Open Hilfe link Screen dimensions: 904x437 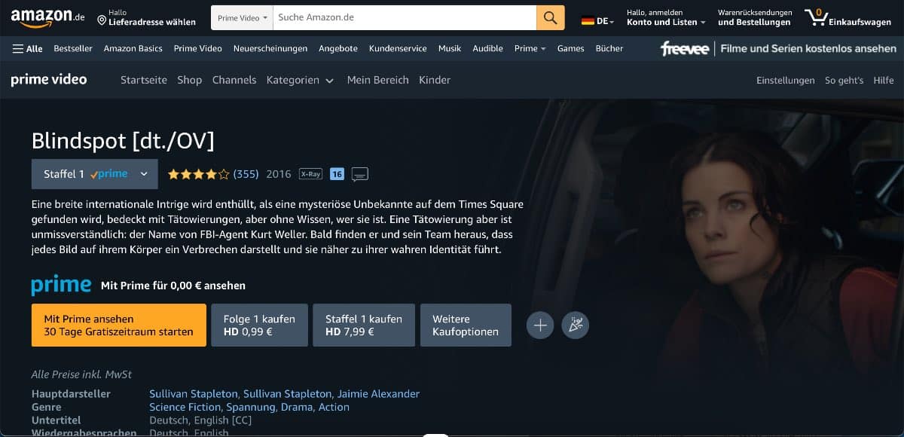pyautogui.click(x=884, y=80)
